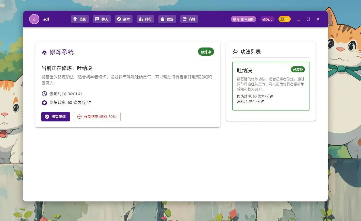The image size is (361, 221).
Task: Click the flame icon beside 修炼系统
Action: pos(44,52)
